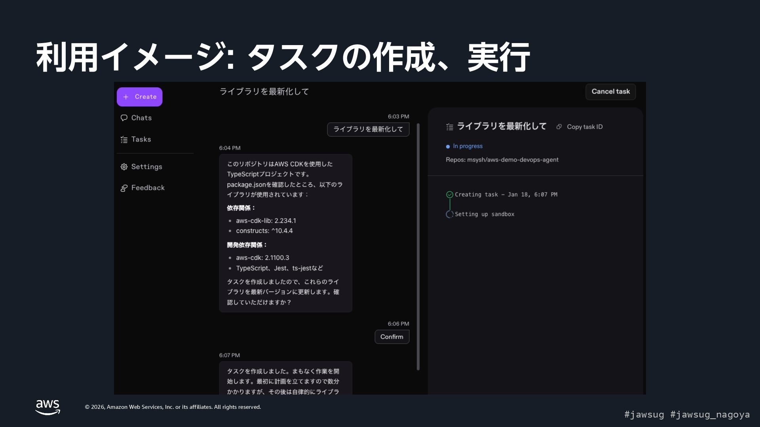Click the chat panel vertical scrollbar
Viewport: 760px width, 427px height.
click(418, 247)
